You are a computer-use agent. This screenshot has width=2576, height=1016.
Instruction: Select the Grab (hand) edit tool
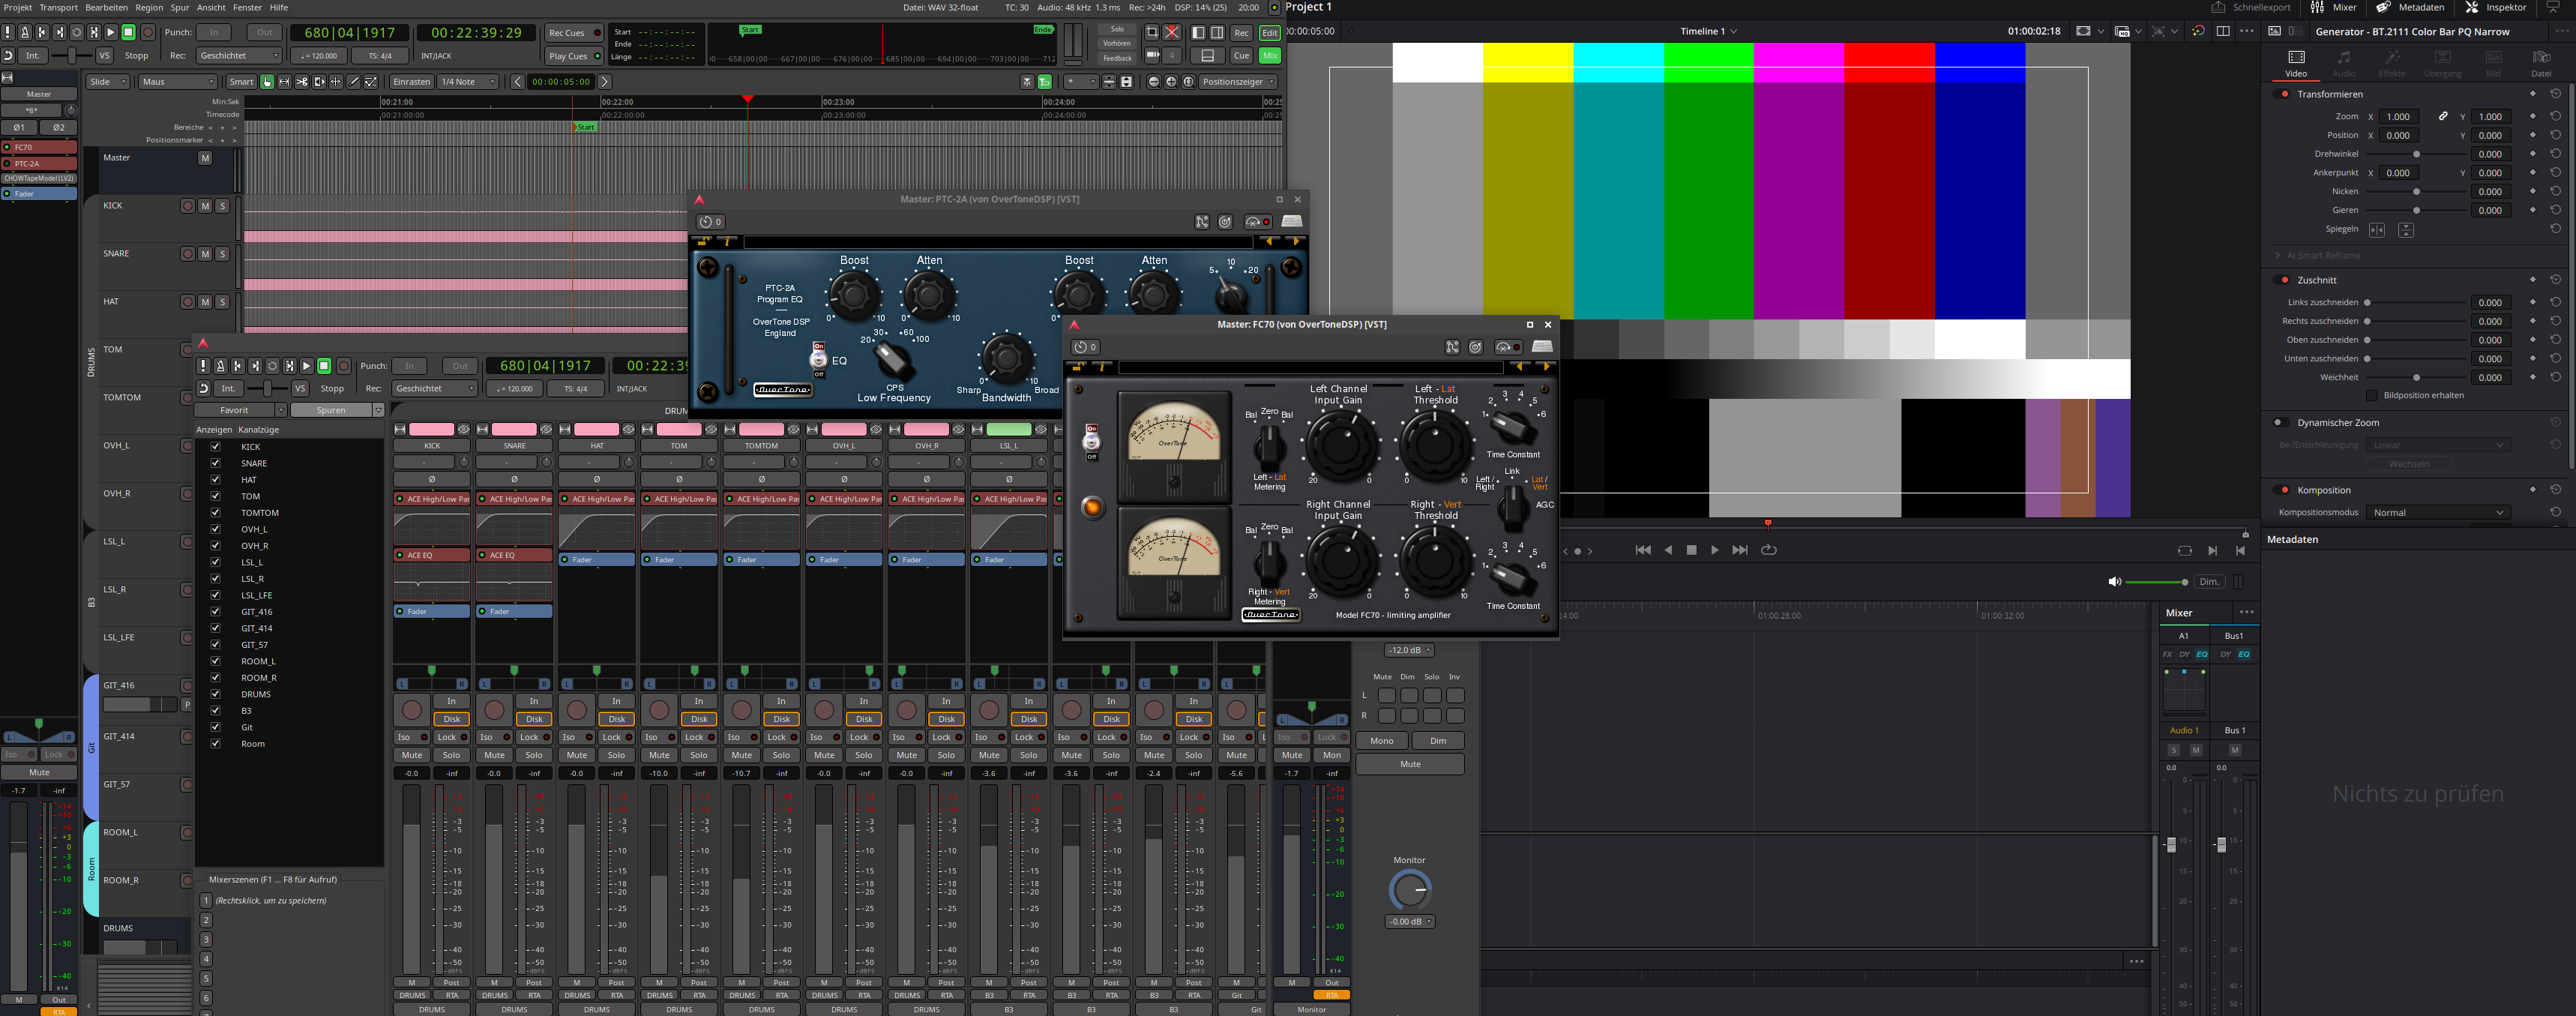click(x=267, y=82)
